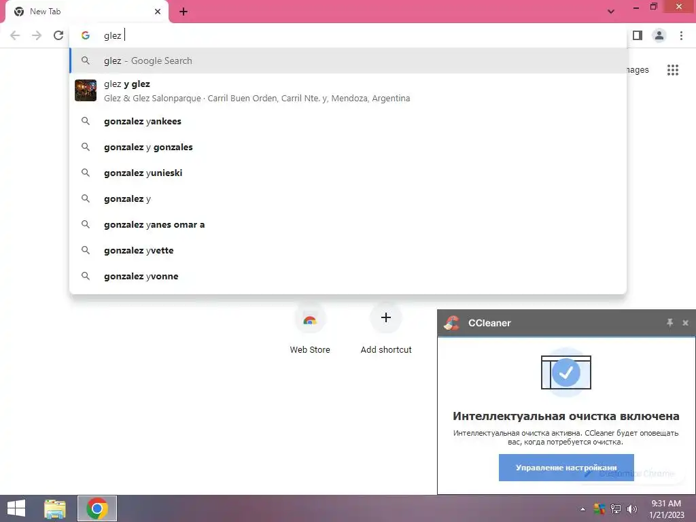Open the Web Store shortcut
The image size is (696, 522).
[310, 328]
